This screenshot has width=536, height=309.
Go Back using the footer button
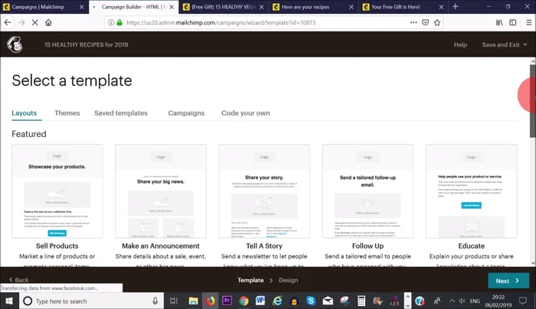coord(19,280)
